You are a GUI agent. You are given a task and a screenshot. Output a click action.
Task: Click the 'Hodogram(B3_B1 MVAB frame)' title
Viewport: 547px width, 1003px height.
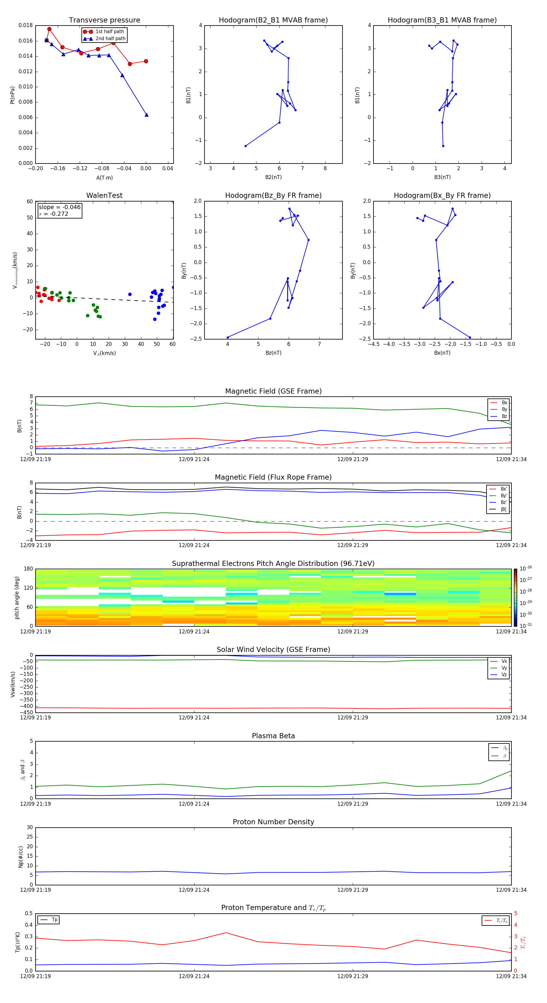click(x=442, y=20)
